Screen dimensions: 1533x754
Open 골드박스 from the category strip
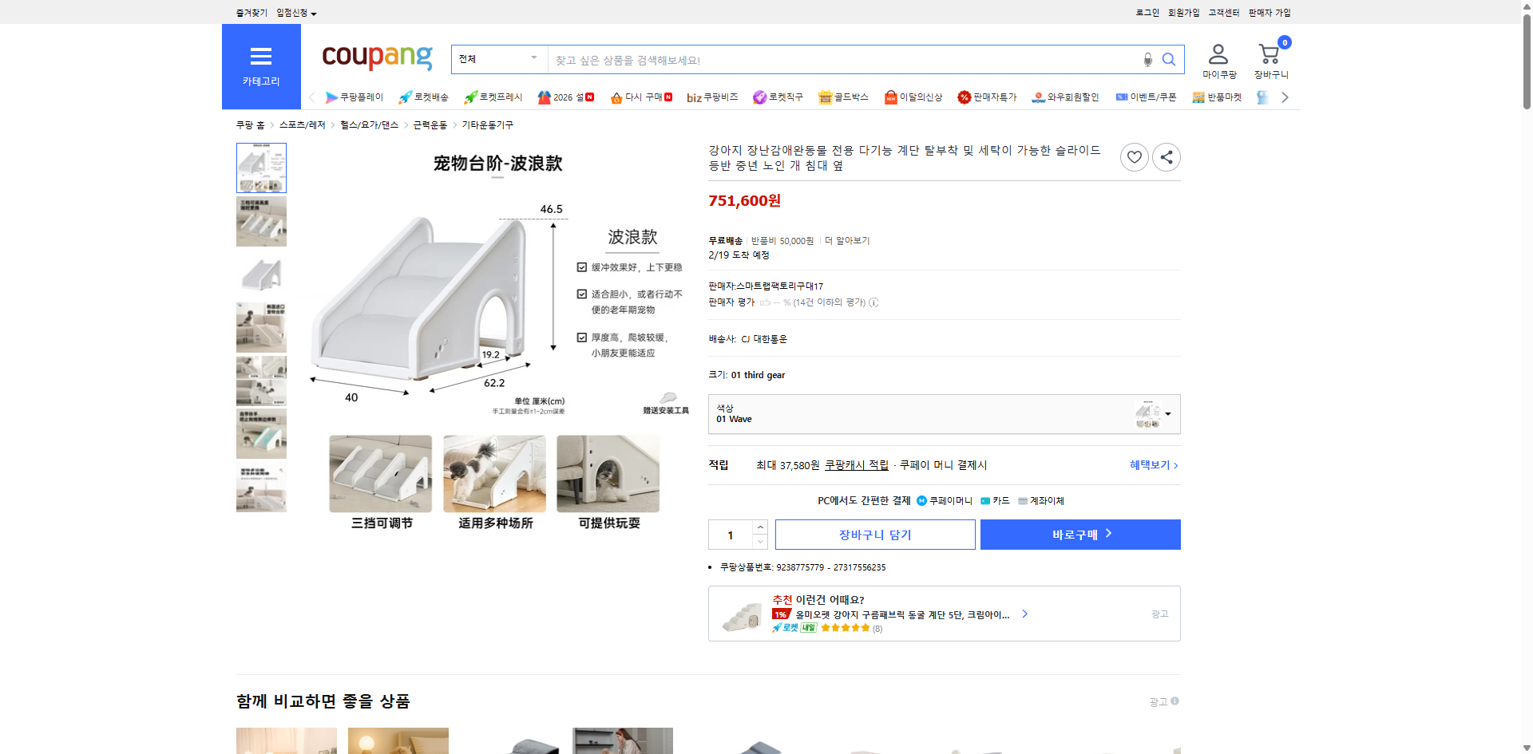(x=843, y=97)
